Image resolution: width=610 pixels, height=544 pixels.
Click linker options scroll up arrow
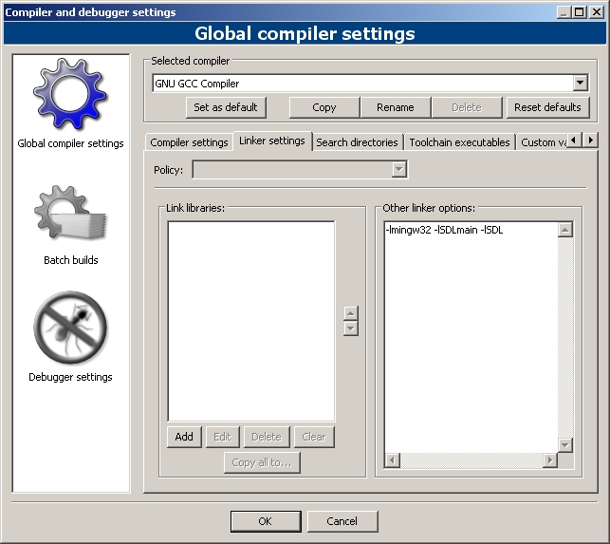[x=564, y=230]
